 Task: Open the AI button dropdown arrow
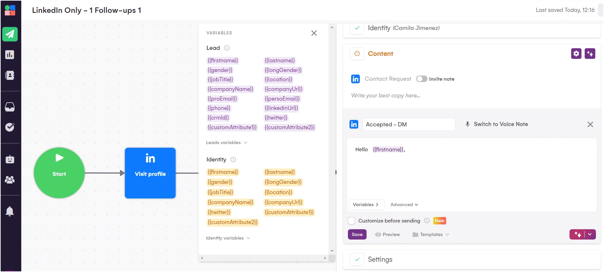pos(590,234)
